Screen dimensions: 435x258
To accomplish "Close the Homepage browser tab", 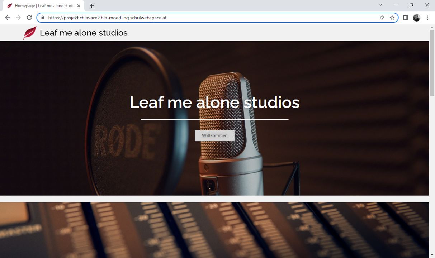I will click(x=79, y=6).
